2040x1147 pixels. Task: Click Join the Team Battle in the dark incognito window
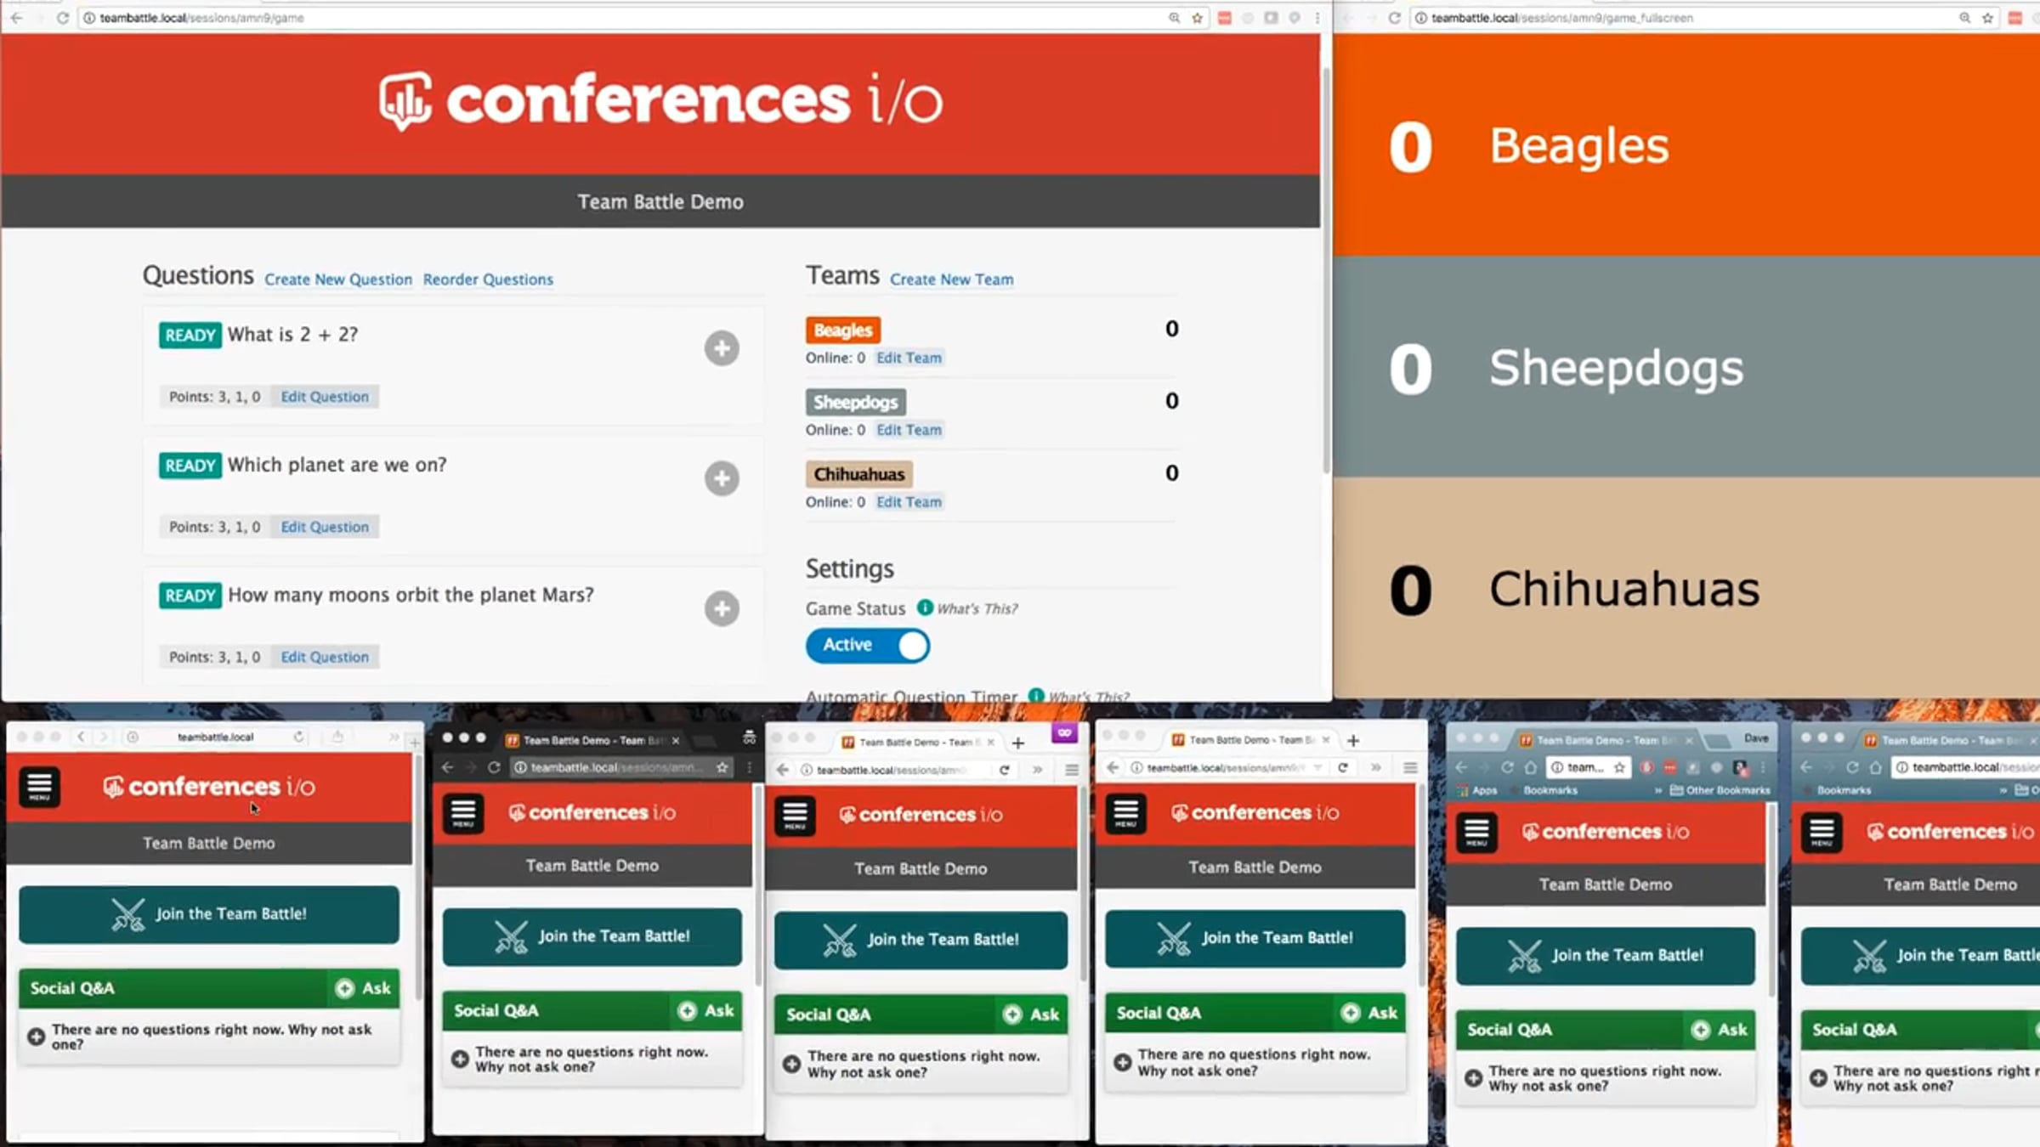click(x=592, y=936)
